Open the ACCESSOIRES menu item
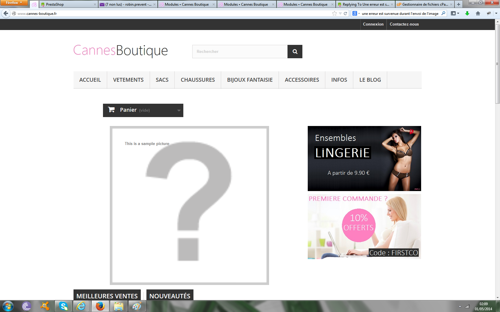500x312 pixels. coord(302,80)
